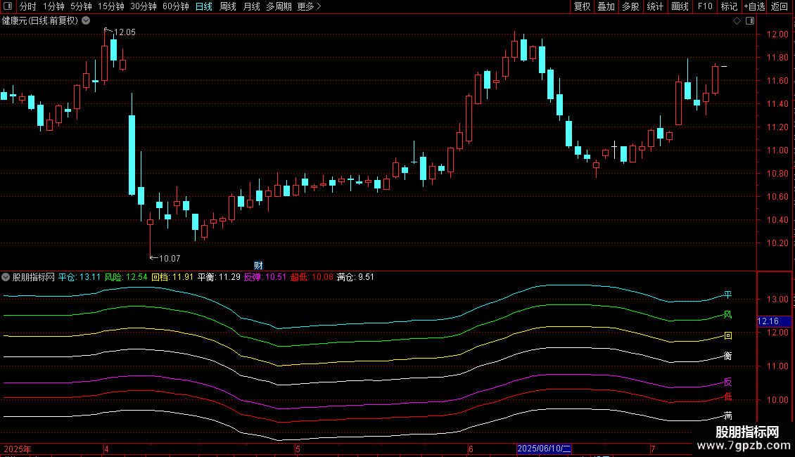Select the 日线 daily period

(204, 6)
